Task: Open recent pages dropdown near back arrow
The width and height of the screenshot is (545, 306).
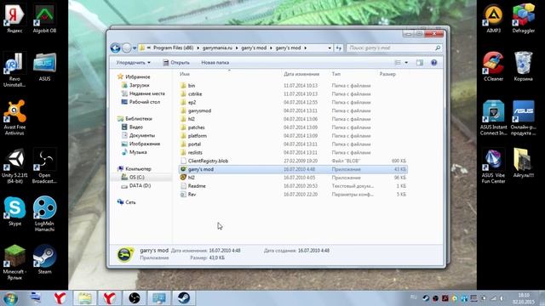Action: [135, 48]
